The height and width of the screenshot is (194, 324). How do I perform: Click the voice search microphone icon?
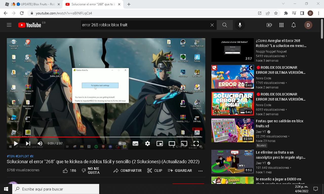pyautogui.click(x=240, y=25)
